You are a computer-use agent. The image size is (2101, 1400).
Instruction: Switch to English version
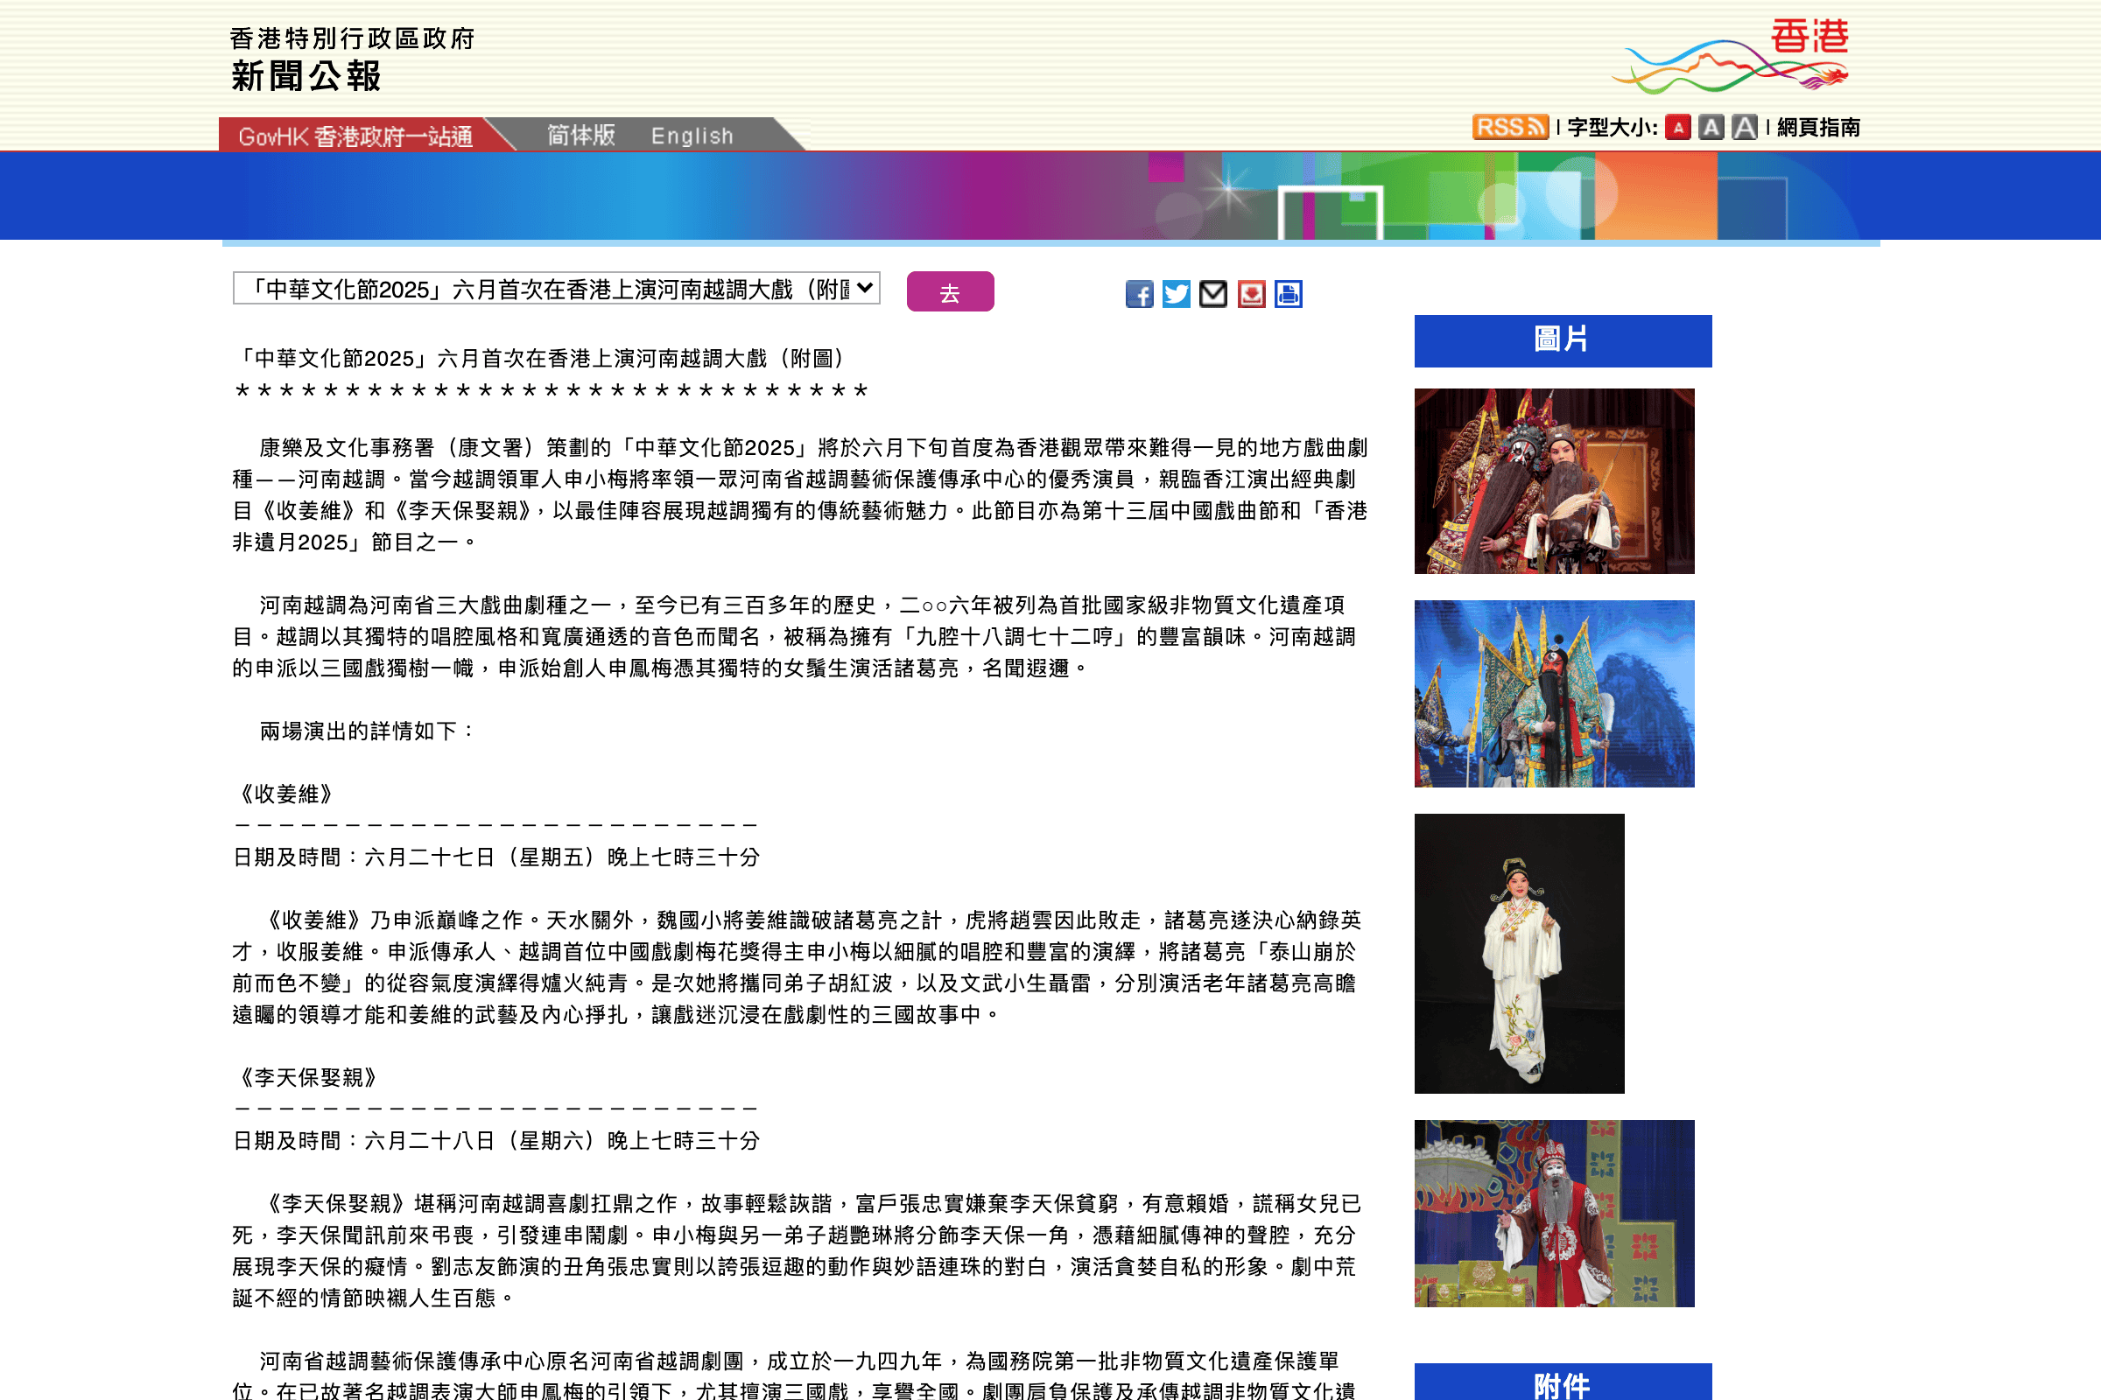[x=692, y=136]
